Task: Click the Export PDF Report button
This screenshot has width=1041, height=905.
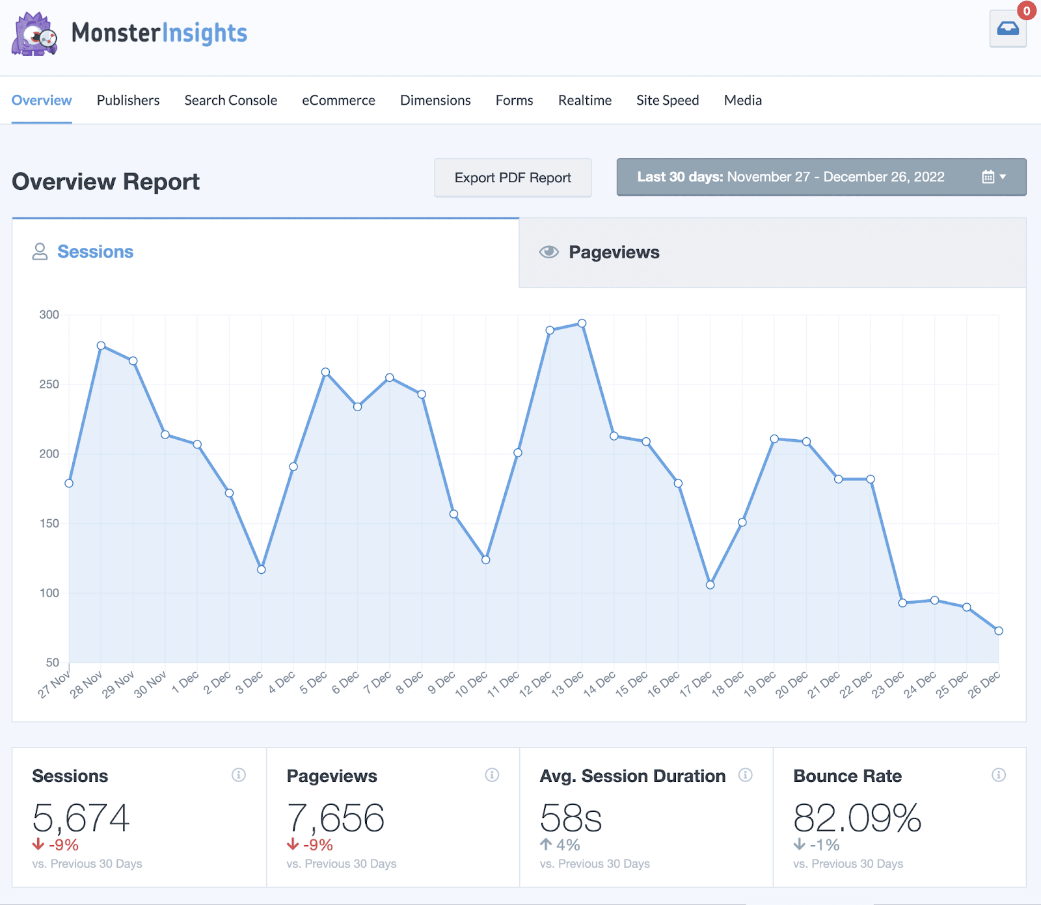Action: click(513, 177)
